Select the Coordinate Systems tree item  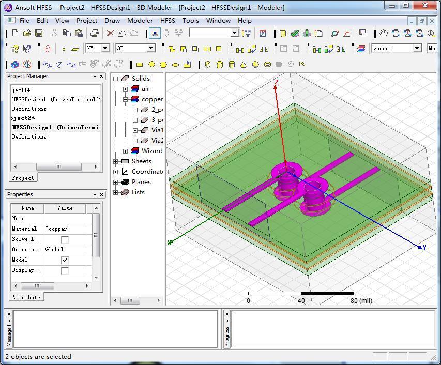pyautogui.click(x=147, y=172)
